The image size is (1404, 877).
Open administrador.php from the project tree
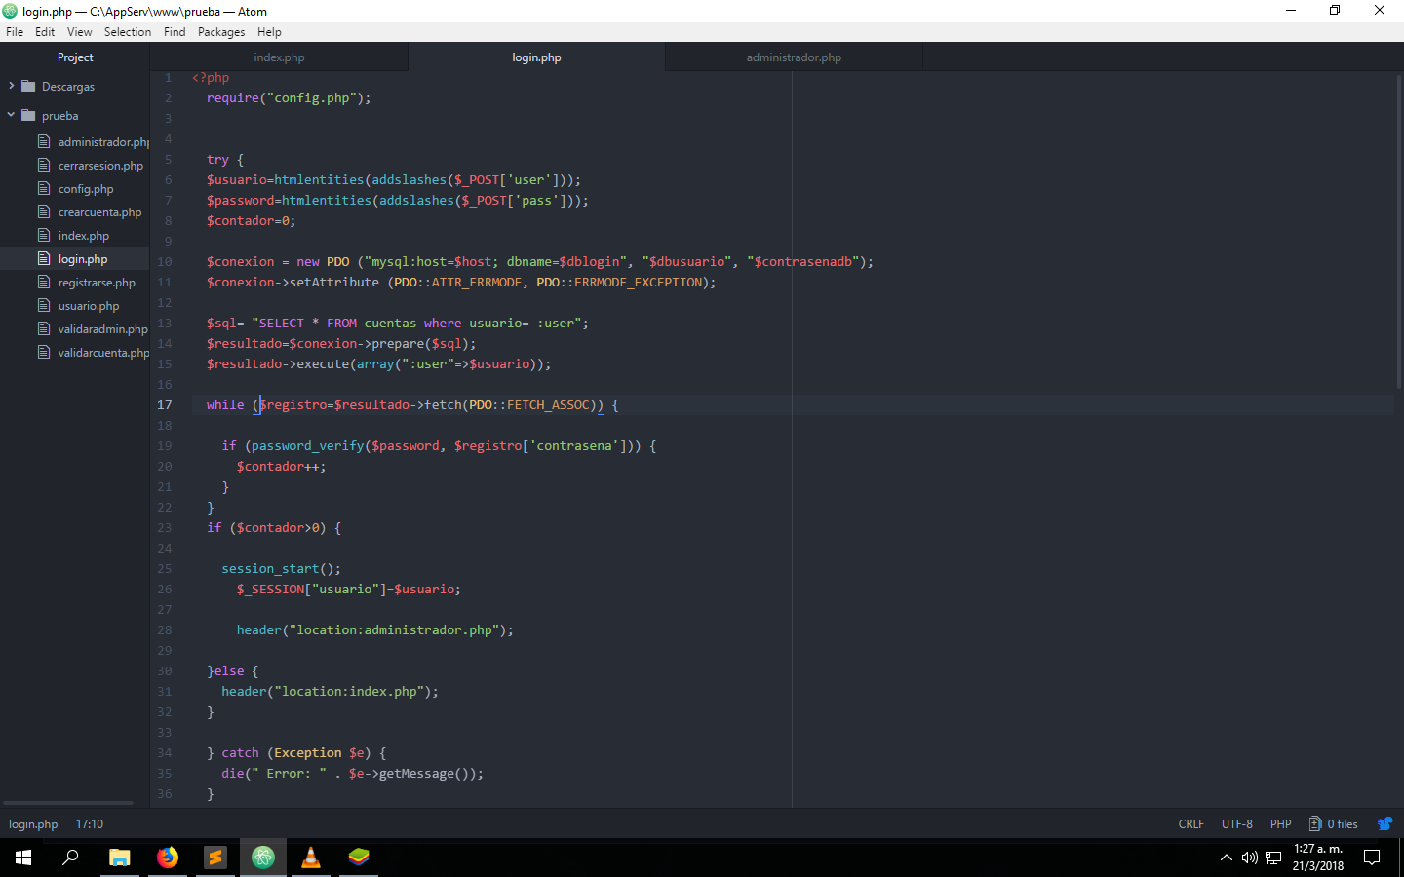[x=103, y=142]
